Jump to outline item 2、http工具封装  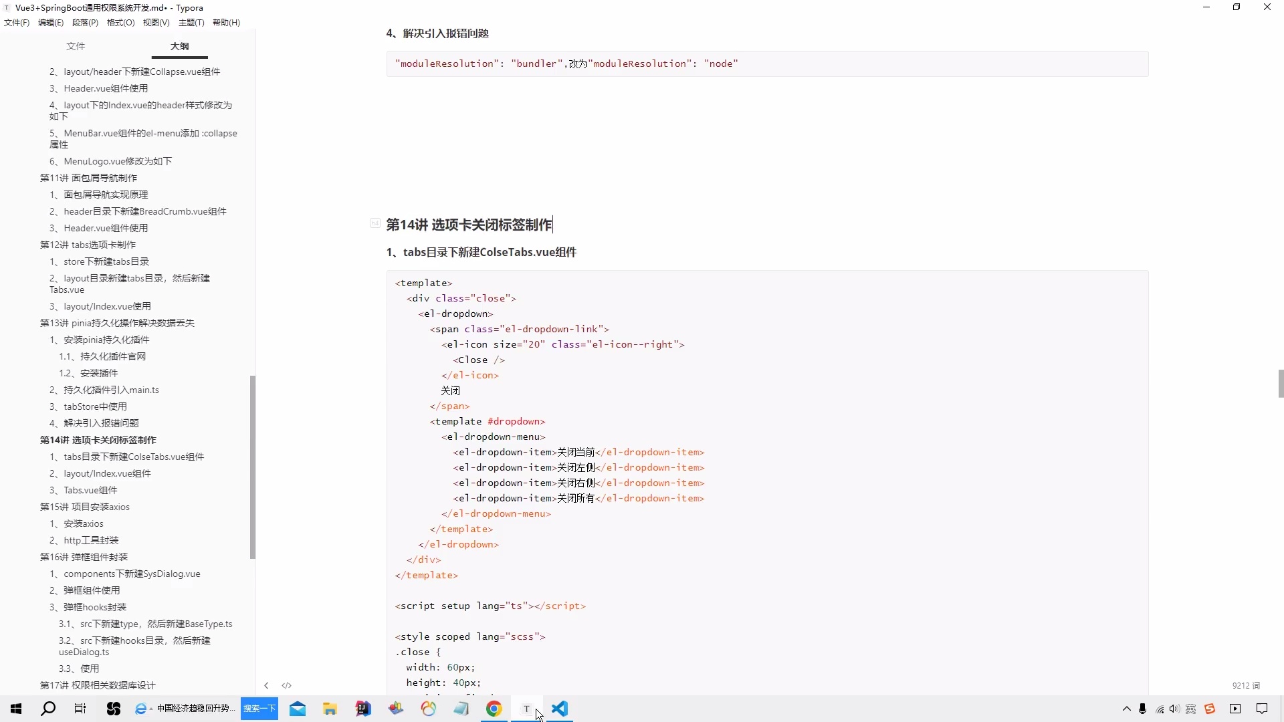click(84, 540)
